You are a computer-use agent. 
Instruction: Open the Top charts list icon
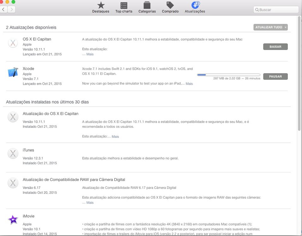coord(124,5)
